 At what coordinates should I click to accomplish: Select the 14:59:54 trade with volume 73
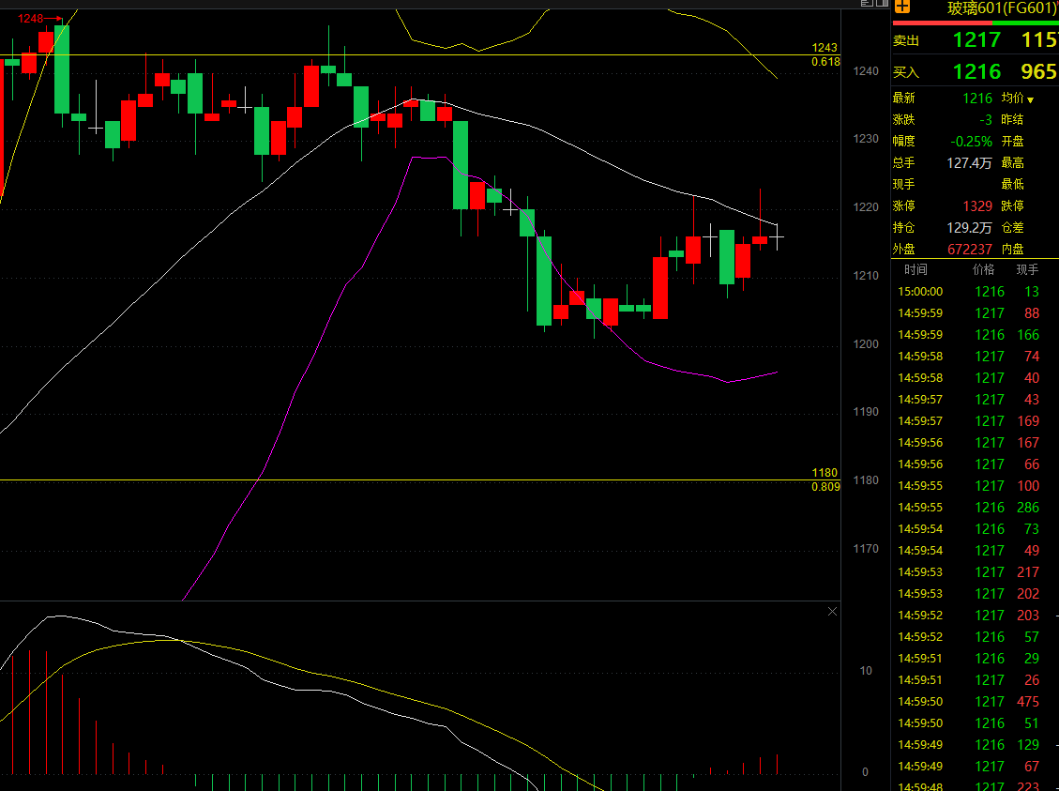pos(975,529)
